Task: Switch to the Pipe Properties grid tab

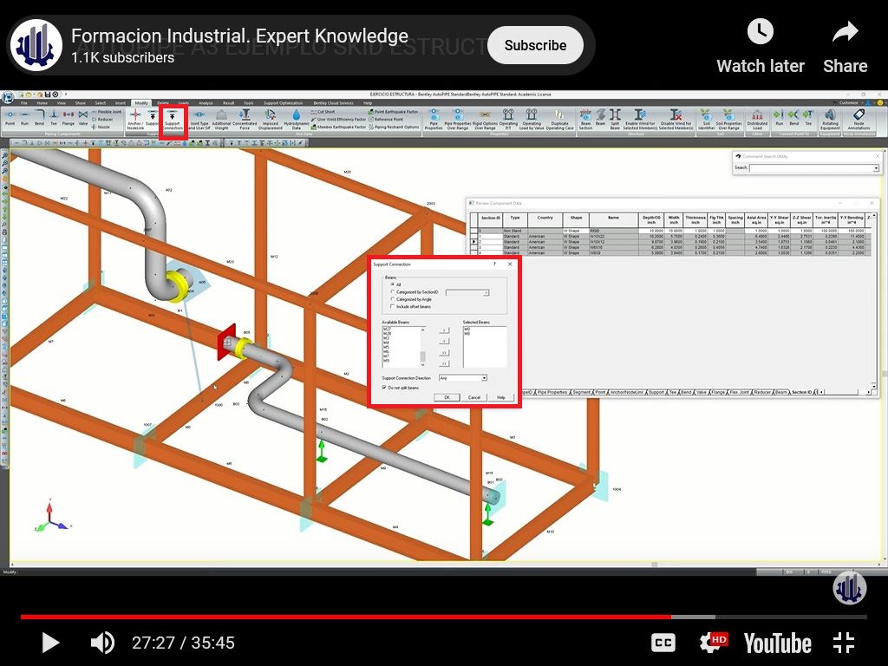Action: (552, 392)
